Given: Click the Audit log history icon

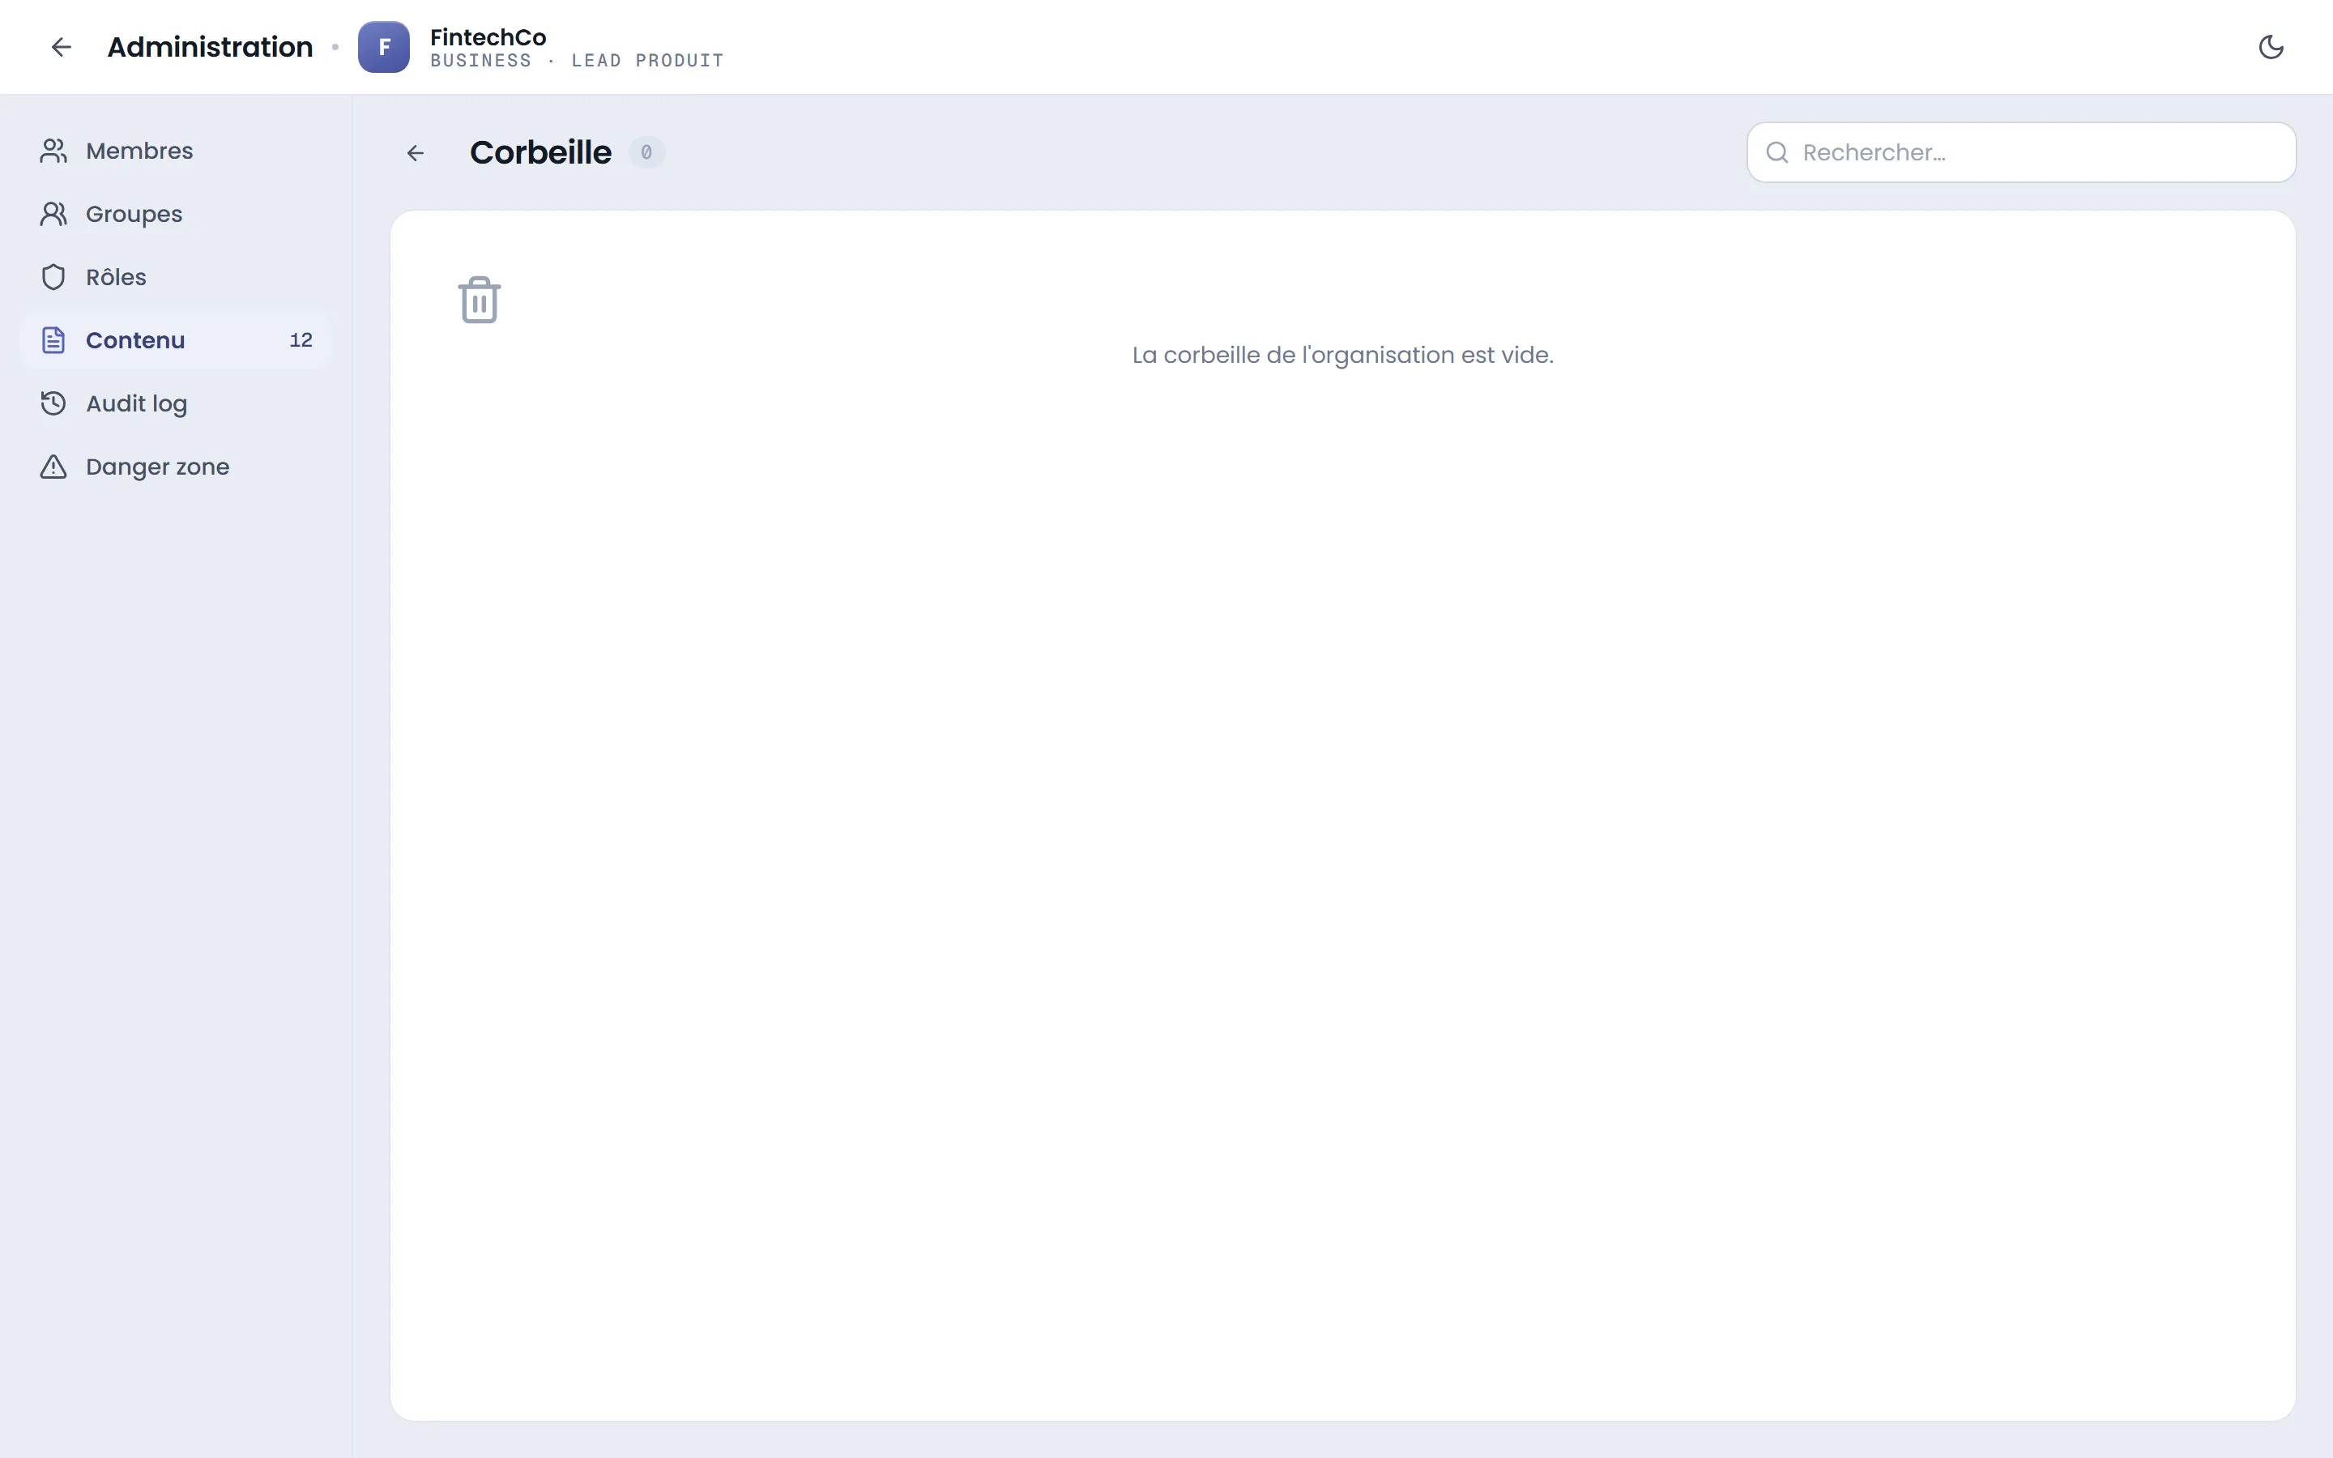Looking at the screenshot, I should (x=54, y=403).
